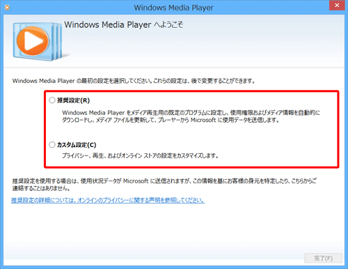
Task: Close the Windows Media Player setup window
Action: [x=337, y=6]
